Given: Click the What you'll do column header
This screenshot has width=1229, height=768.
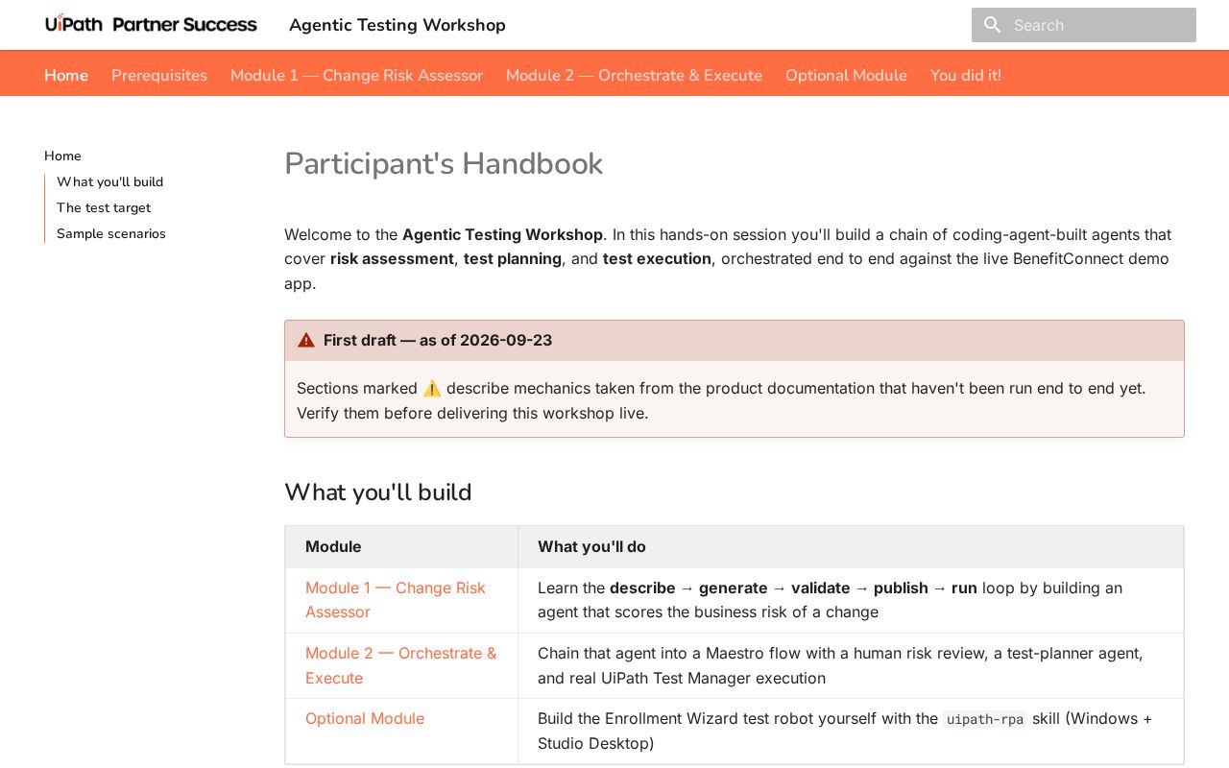Looking at the screenshot, I should (591, 546).
